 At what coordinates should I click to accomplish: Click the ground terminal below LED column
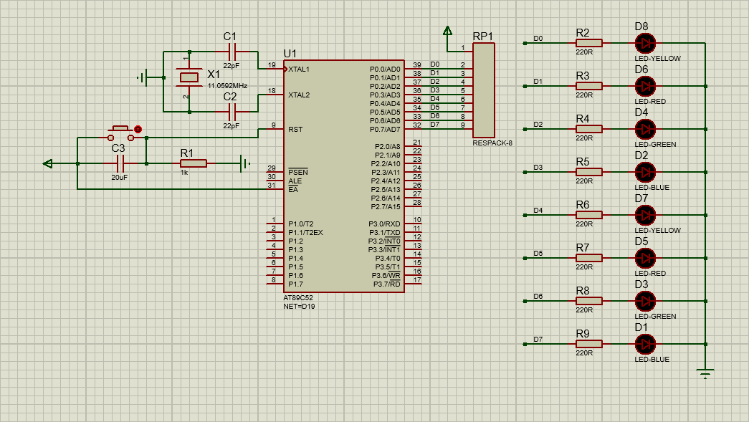pos(705,373)
